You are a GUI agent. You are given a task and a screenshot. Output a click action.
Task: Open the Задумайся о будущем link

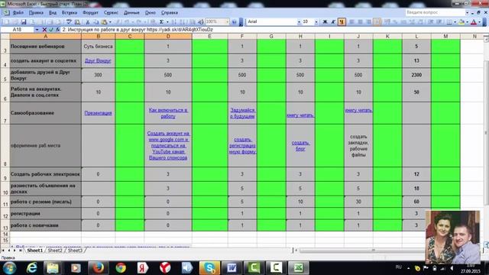(242, 113)
